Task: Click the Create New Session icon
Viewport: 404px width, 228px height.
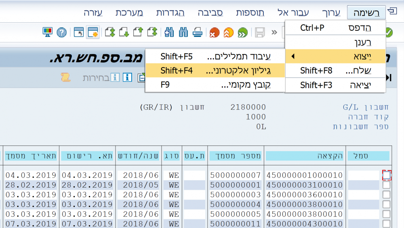Action: [x=93, y=32]
